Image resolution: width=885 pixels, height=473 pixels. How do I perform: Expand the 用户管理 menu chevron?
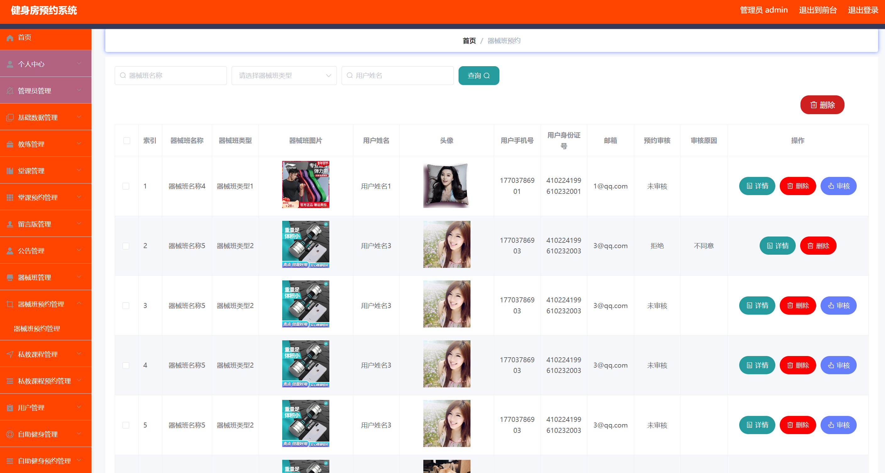(x=79, y=407)
